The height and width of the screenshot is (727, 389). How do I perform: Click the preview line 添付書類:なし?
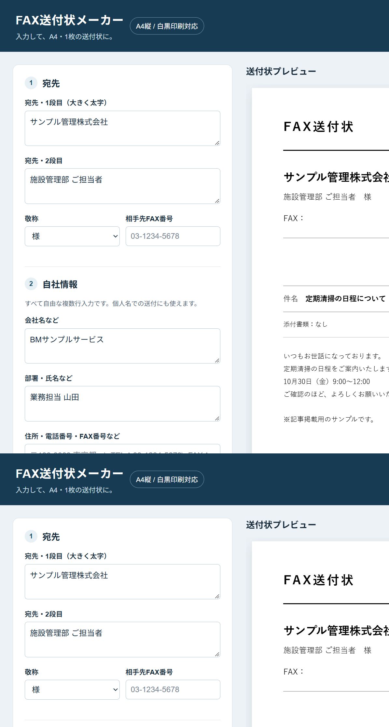[x=305, y=324]
